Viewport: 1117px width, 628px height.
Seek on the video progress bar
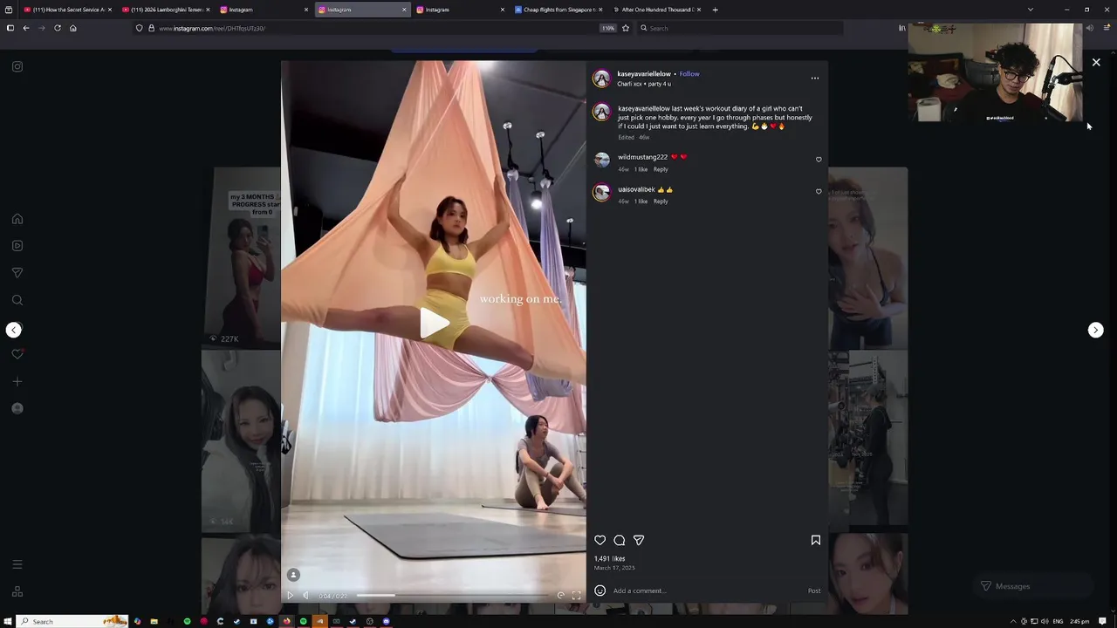point(454,596)
